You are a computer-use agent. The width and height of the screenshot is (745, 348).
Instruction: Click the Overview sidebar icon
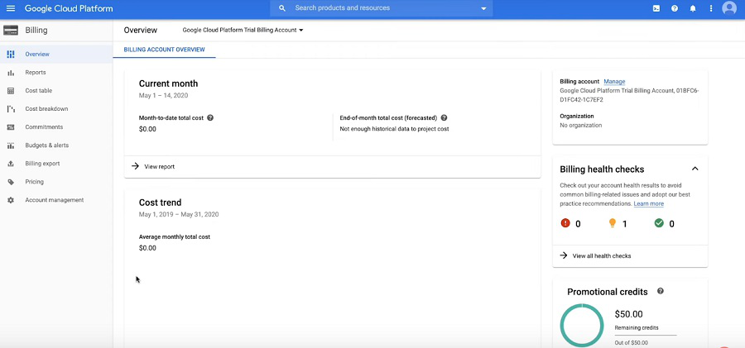[x=11, y=54]
